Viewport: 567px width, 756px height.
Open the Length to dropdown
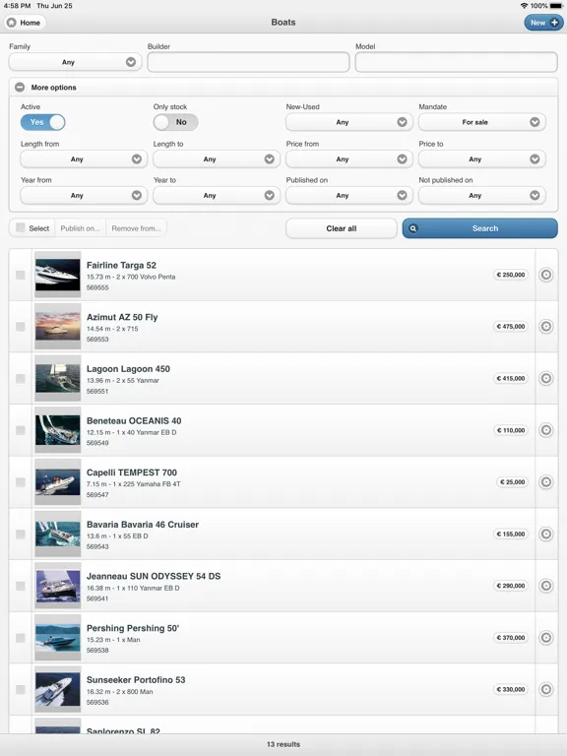(217, 159)
